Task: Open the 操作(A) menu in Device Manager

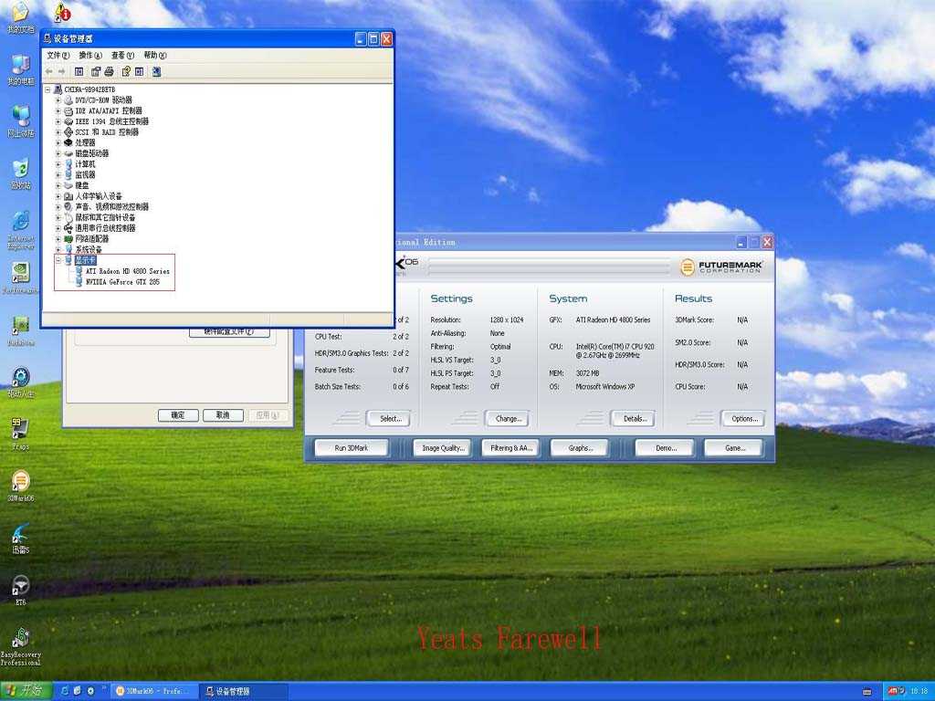Action: (90, 56)
